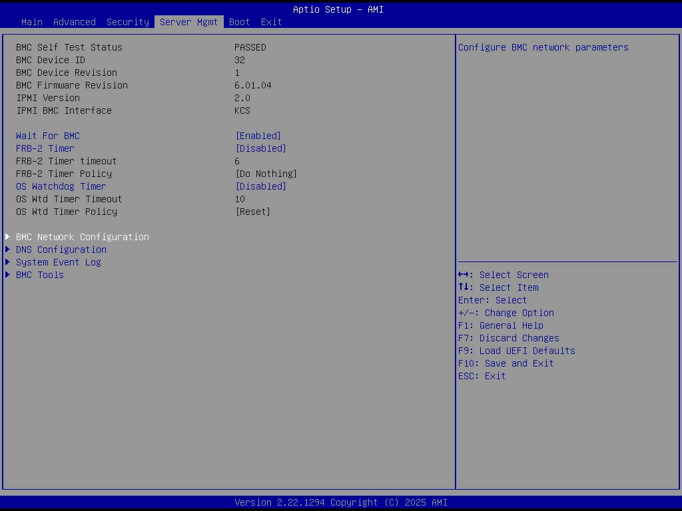Select the Boot tab
The image size is (682, 511).
click(239, 22)
